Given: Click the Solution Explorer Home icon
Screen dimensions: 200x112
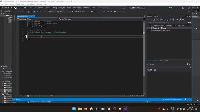Looking at the screenshot, I should point(154,20).
